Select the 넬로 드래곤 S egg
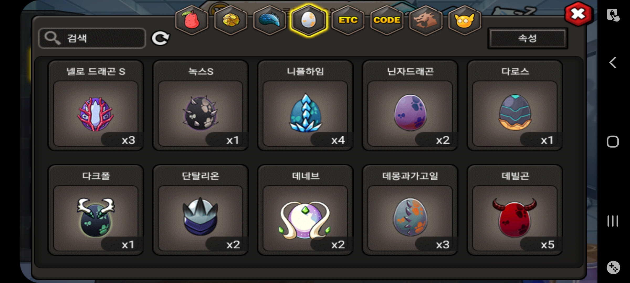630x283 pixels. click(x=96, y=106)
